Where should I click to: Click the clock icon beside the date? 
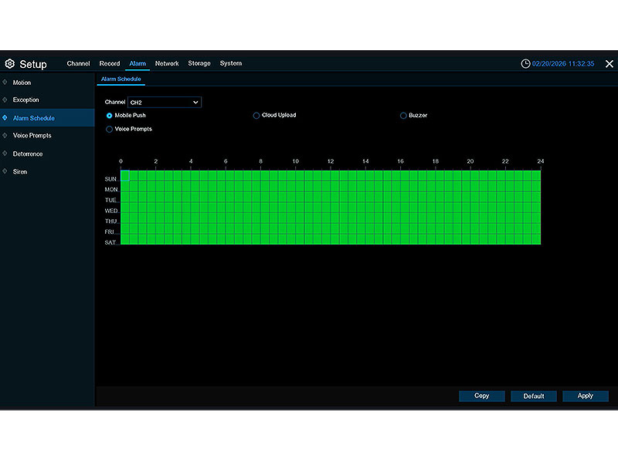tap(525, 63)
